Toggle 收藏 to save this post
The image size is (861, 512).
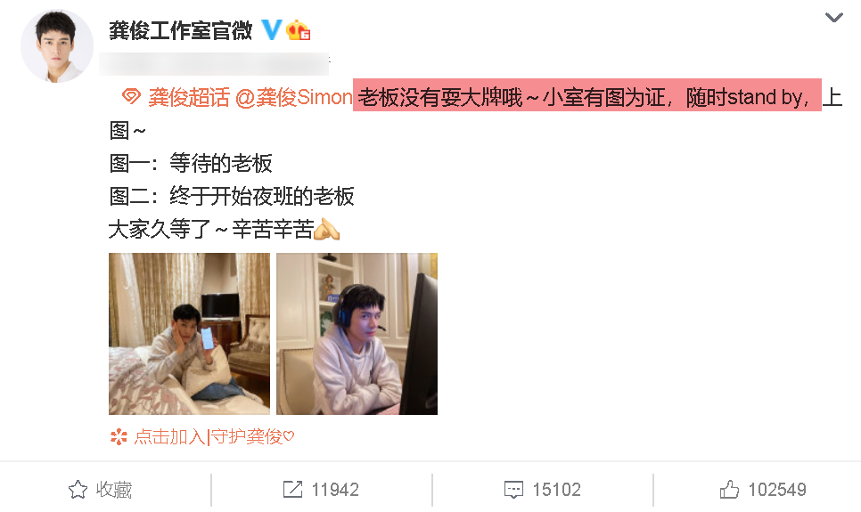coord(100,490)
